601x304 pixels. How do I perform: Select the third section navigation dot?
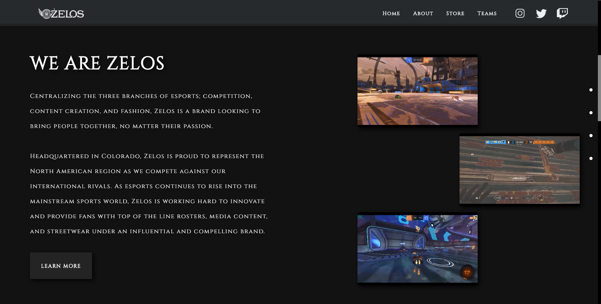coord(591,136)
